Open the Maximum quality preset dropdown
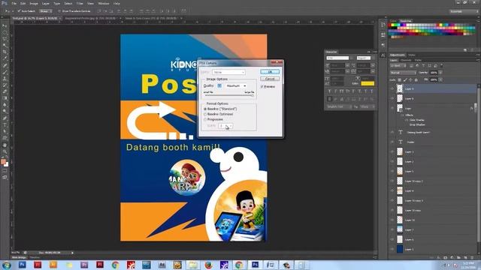Image resolution: width=481 pixels, height=270 pixels. 236,86
